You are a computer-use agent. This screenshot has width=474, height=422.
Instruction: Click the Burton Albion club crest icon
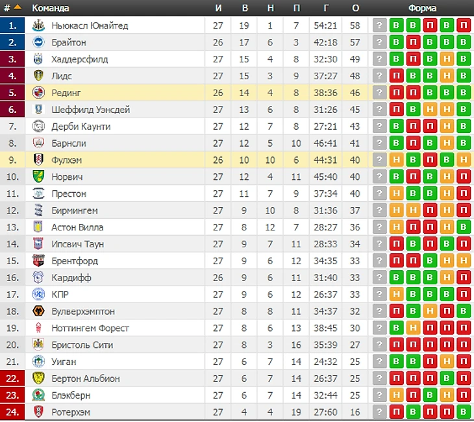38,379
